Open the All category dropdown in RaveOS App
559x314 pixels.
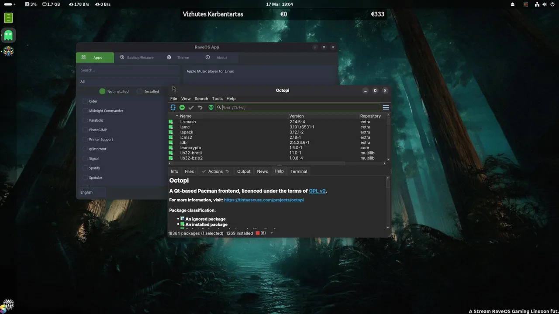click(x=129, y=82)
